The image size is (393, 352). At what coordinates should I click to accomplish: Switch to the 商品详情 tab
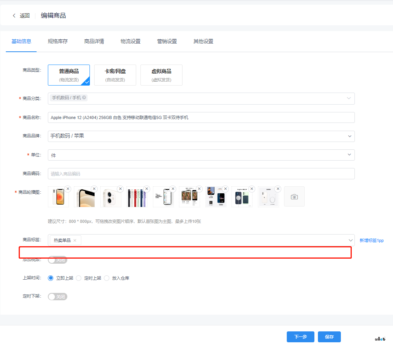94,41
